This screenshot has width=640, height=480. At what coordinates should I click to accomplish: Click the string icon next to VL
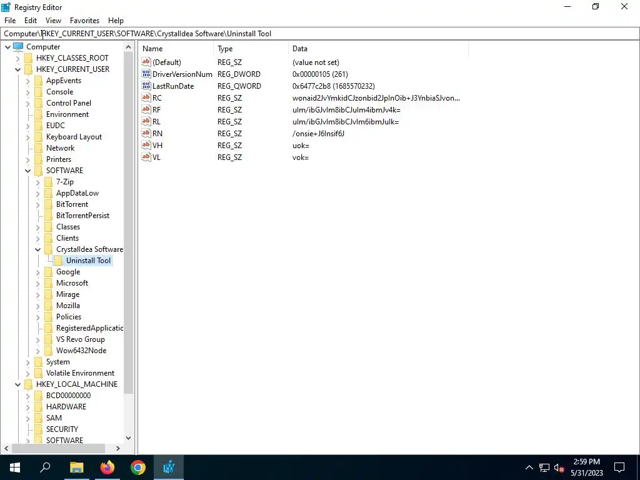pyautogui.click(x=146, y=157)
